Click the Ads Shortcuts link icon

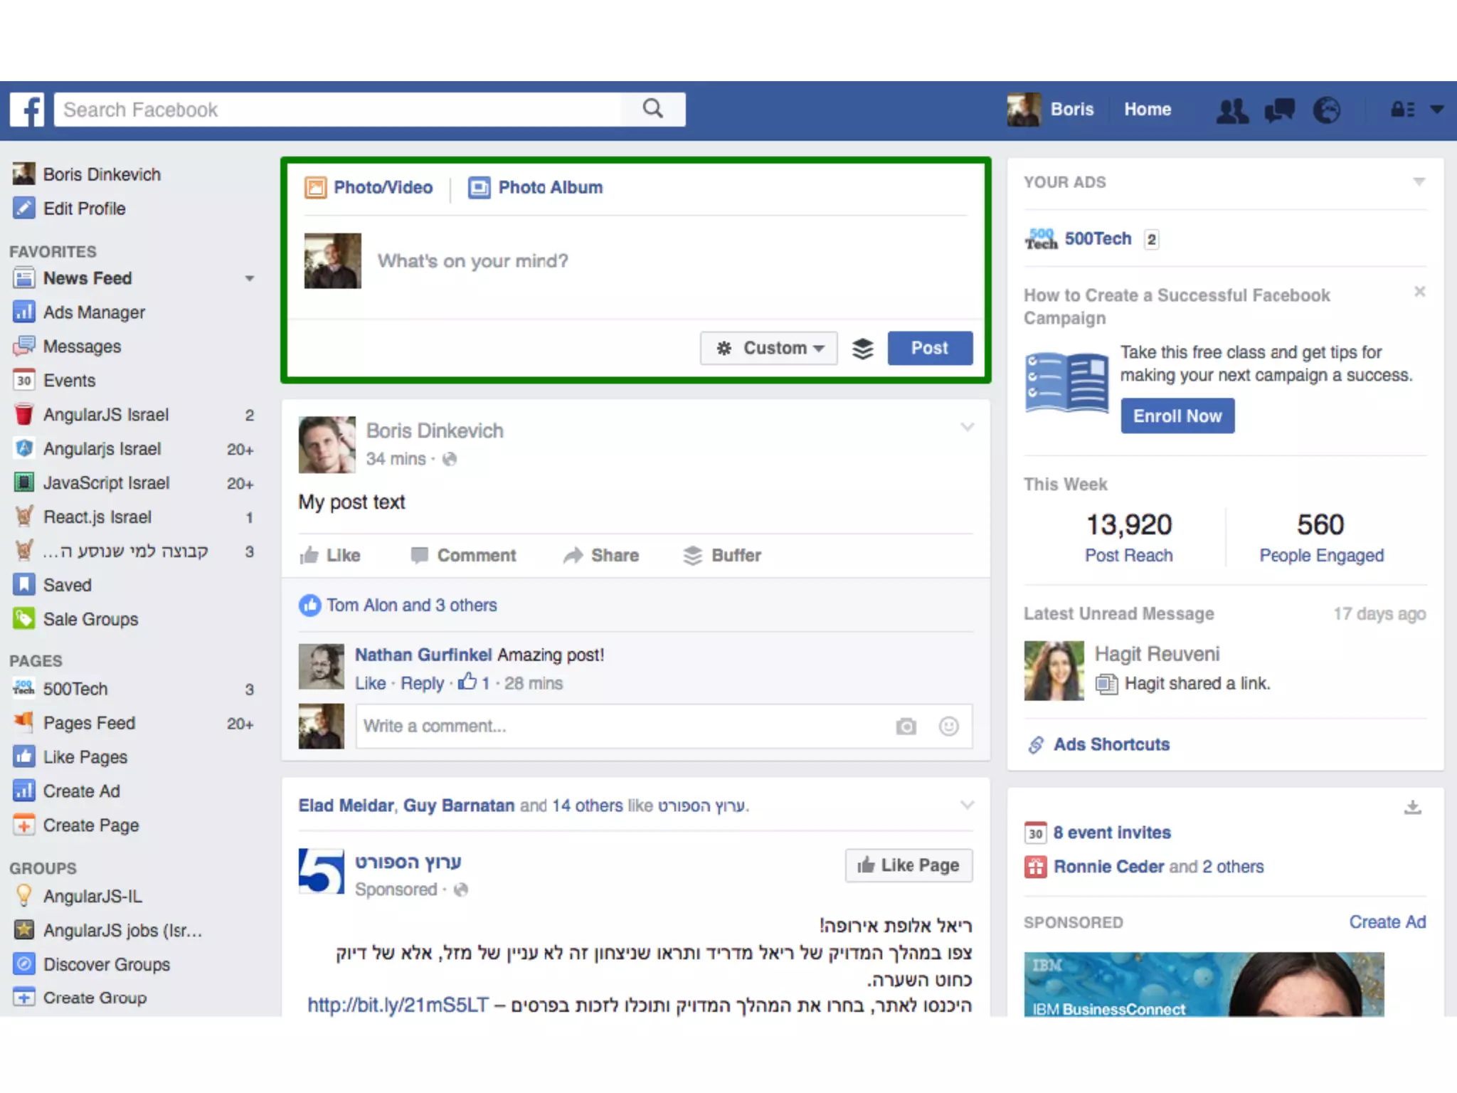[1036, 745]
